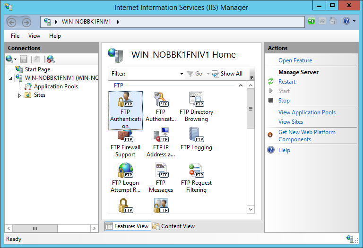The width and height of the screenshot is (363, 248).
Task: Select Sites in Connections tree
Action: pos(40,95)
